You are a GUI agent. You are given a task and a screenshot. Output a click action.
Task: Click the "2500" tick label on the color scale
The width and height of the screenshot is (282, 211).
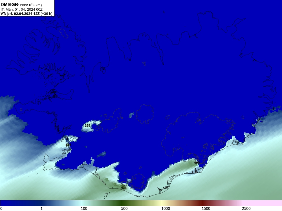point(246,208)
